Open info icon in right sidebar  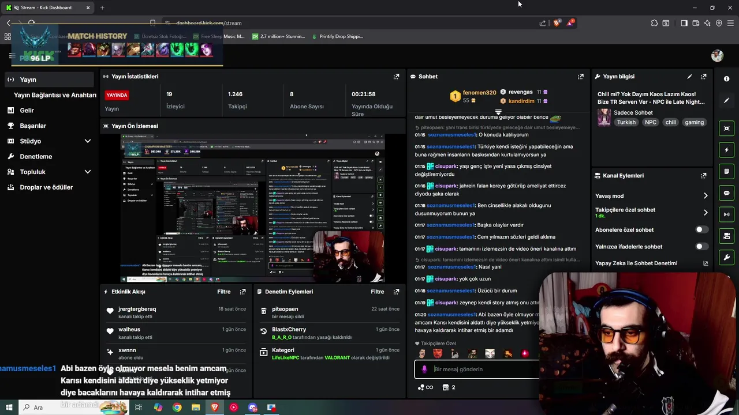point(726,78)
